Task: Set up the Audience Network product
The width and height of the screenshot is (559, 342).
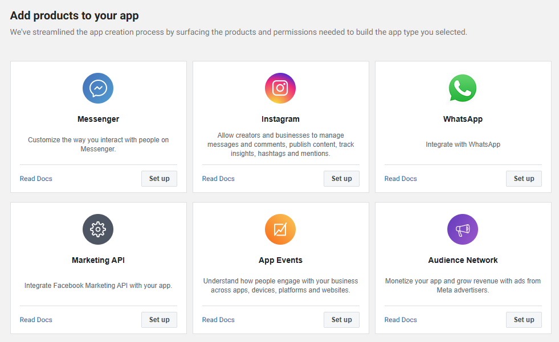Action: pos(524,320)
